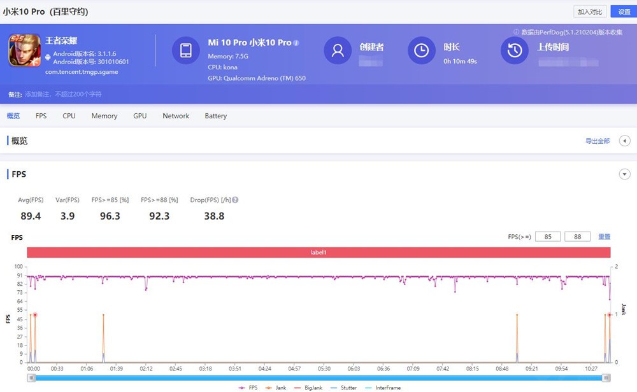The image size is (637, 392).
Task: Click the 王者荣耀 game app icon
Action: (x=24, y=50)
